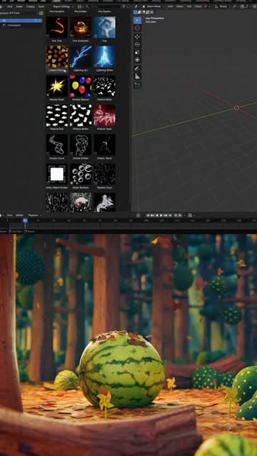Select the Select Box tool
Viewport: 257px width, 456px height.
137,20
